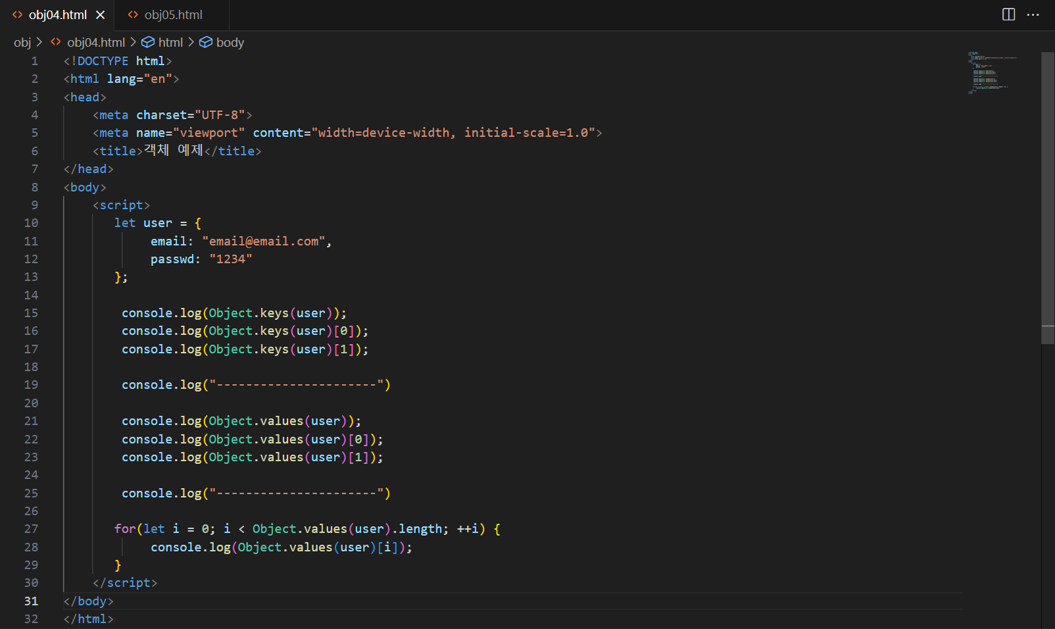The width and height of the screenshot is (1055, 629).
Task: Click line number 10 in the gutter
Action: (x=31, y=223)
